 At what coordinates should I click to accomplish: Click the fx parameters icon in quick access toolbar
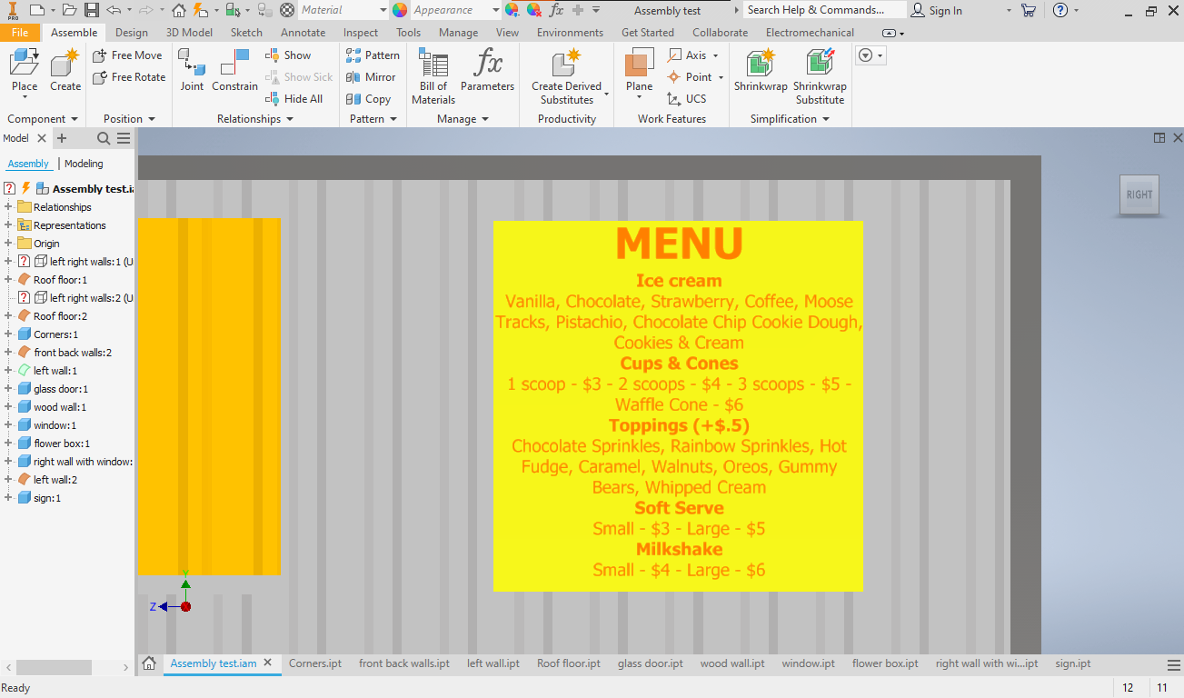pyautogui.click(x=556, y=10)
